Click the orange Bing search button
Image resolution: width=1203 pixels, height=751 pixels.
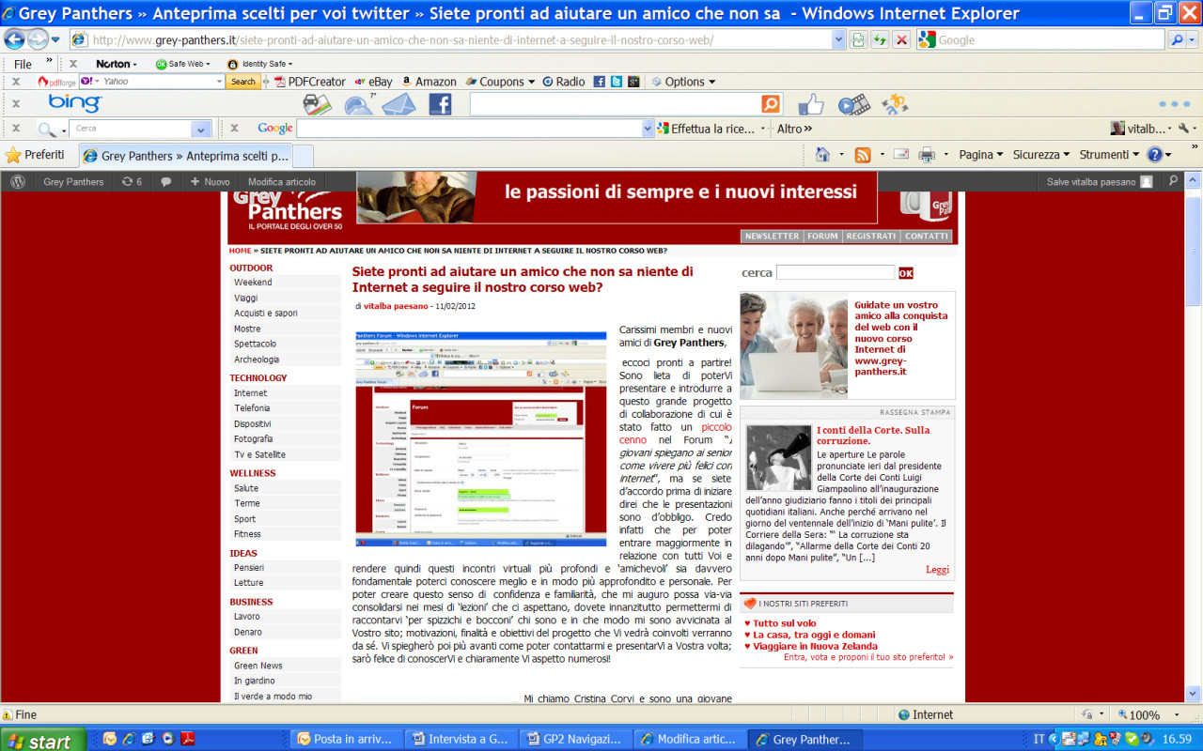click(771, 104)
